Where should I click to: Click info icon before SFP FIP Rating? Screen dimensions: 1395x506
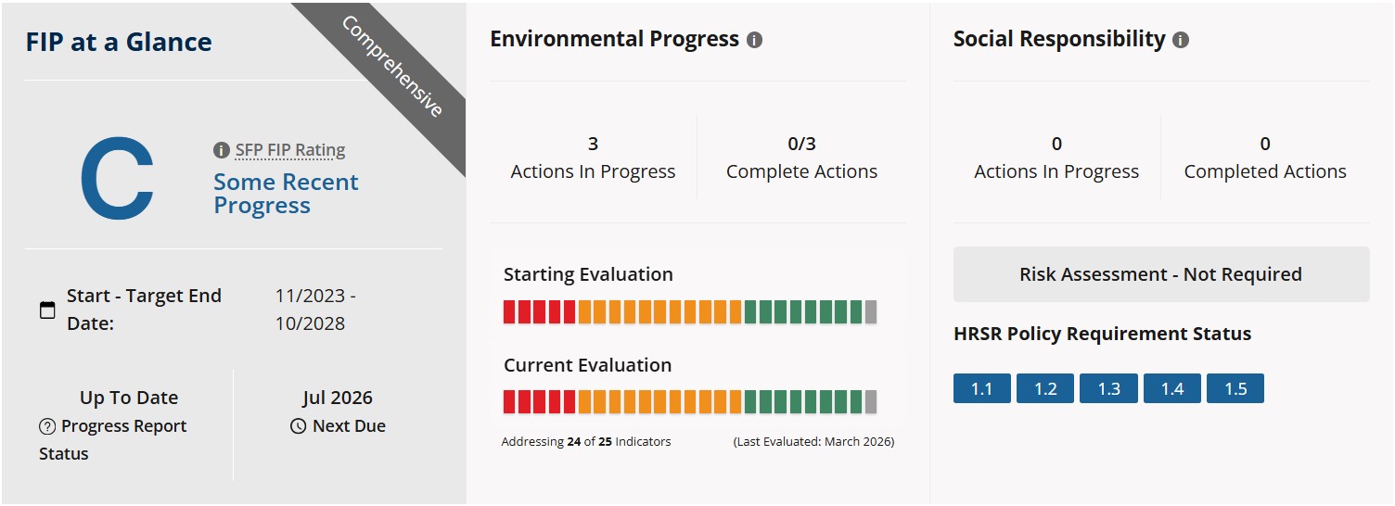(221, 150)
